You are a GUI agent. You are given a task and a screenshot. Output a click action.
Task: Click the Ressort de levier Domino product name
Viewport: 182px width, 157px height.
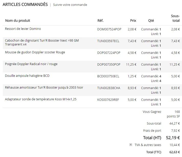pos(23,29)
